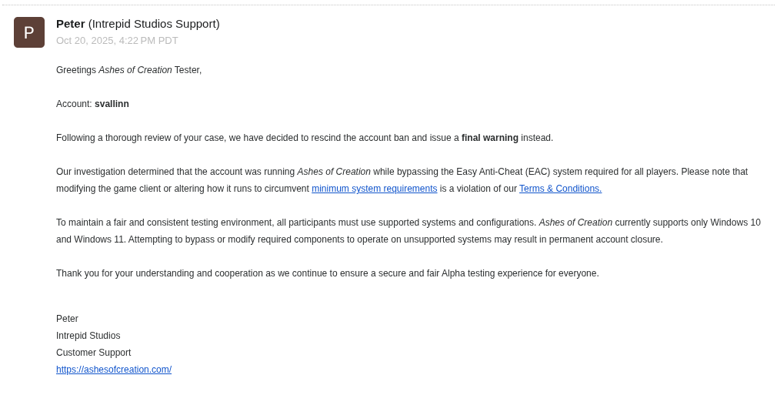
Task: Click the bold final warning text
Action: pyautogui.click(x=489, y=138)
